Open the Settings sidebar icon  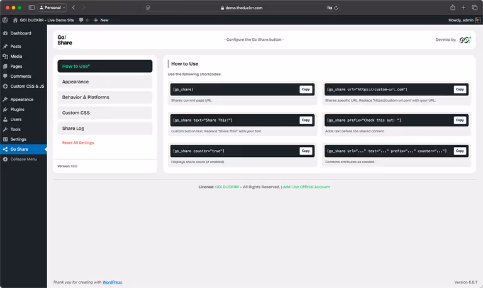[6, 139]
